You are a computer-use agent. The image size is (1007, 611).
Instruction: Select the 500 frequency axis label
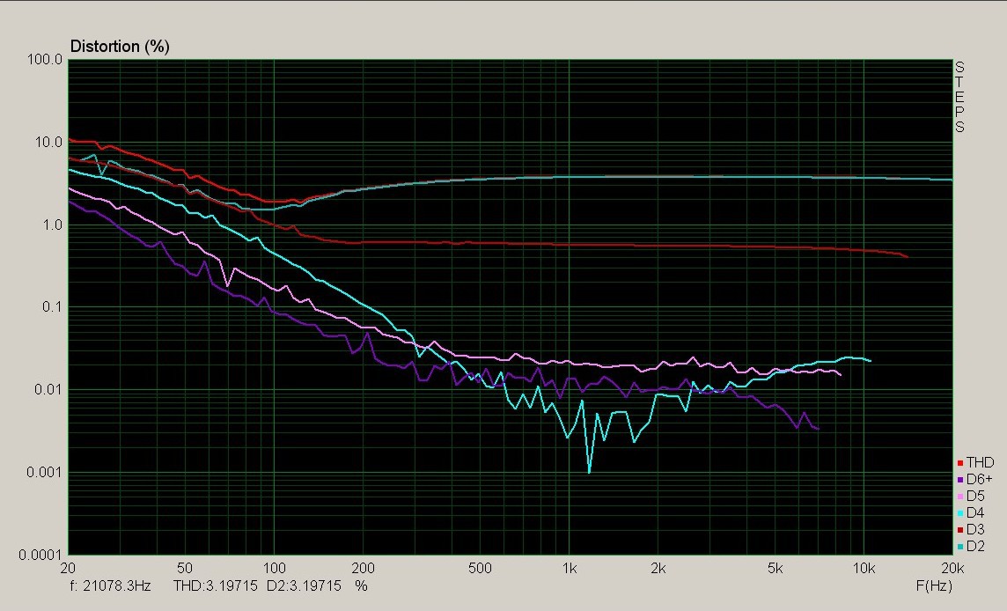click(x=480, y=569)
